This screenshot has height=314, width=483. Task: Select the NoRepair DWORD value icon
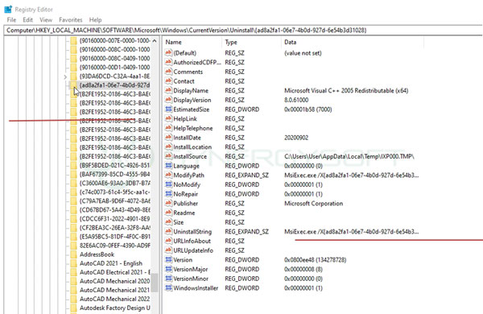[x=168, y=194]
